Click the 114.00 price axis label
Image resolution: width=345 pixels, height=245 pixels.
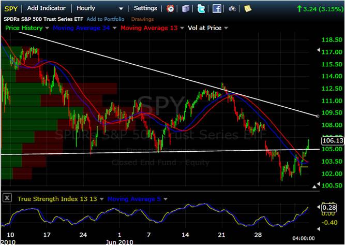332,76
